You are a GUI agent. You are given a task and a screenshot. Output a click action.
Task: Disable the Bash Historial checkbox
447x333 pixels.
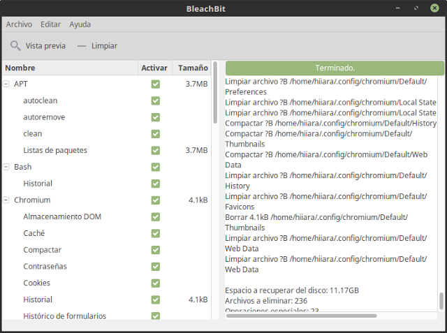pyautogui.click(x=156, y=184)
